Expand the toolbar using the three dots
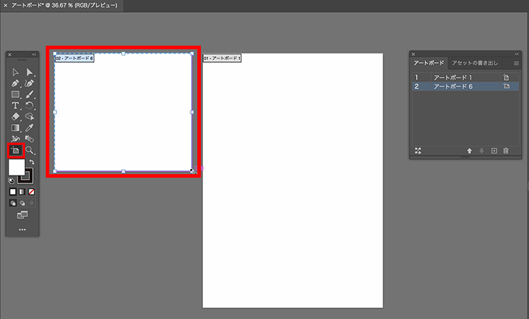This screenshot has height=319, width=529. (22, 229)
